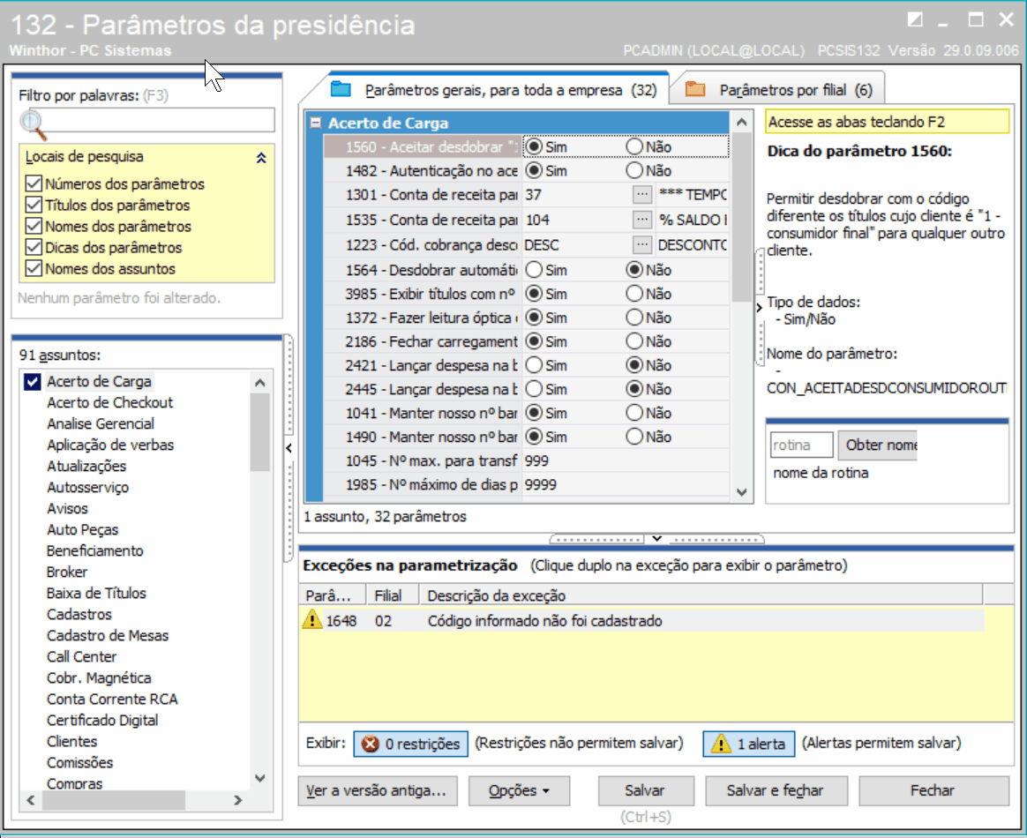
Task: Open the Opções dropdown button
Action: click(519, 791)
